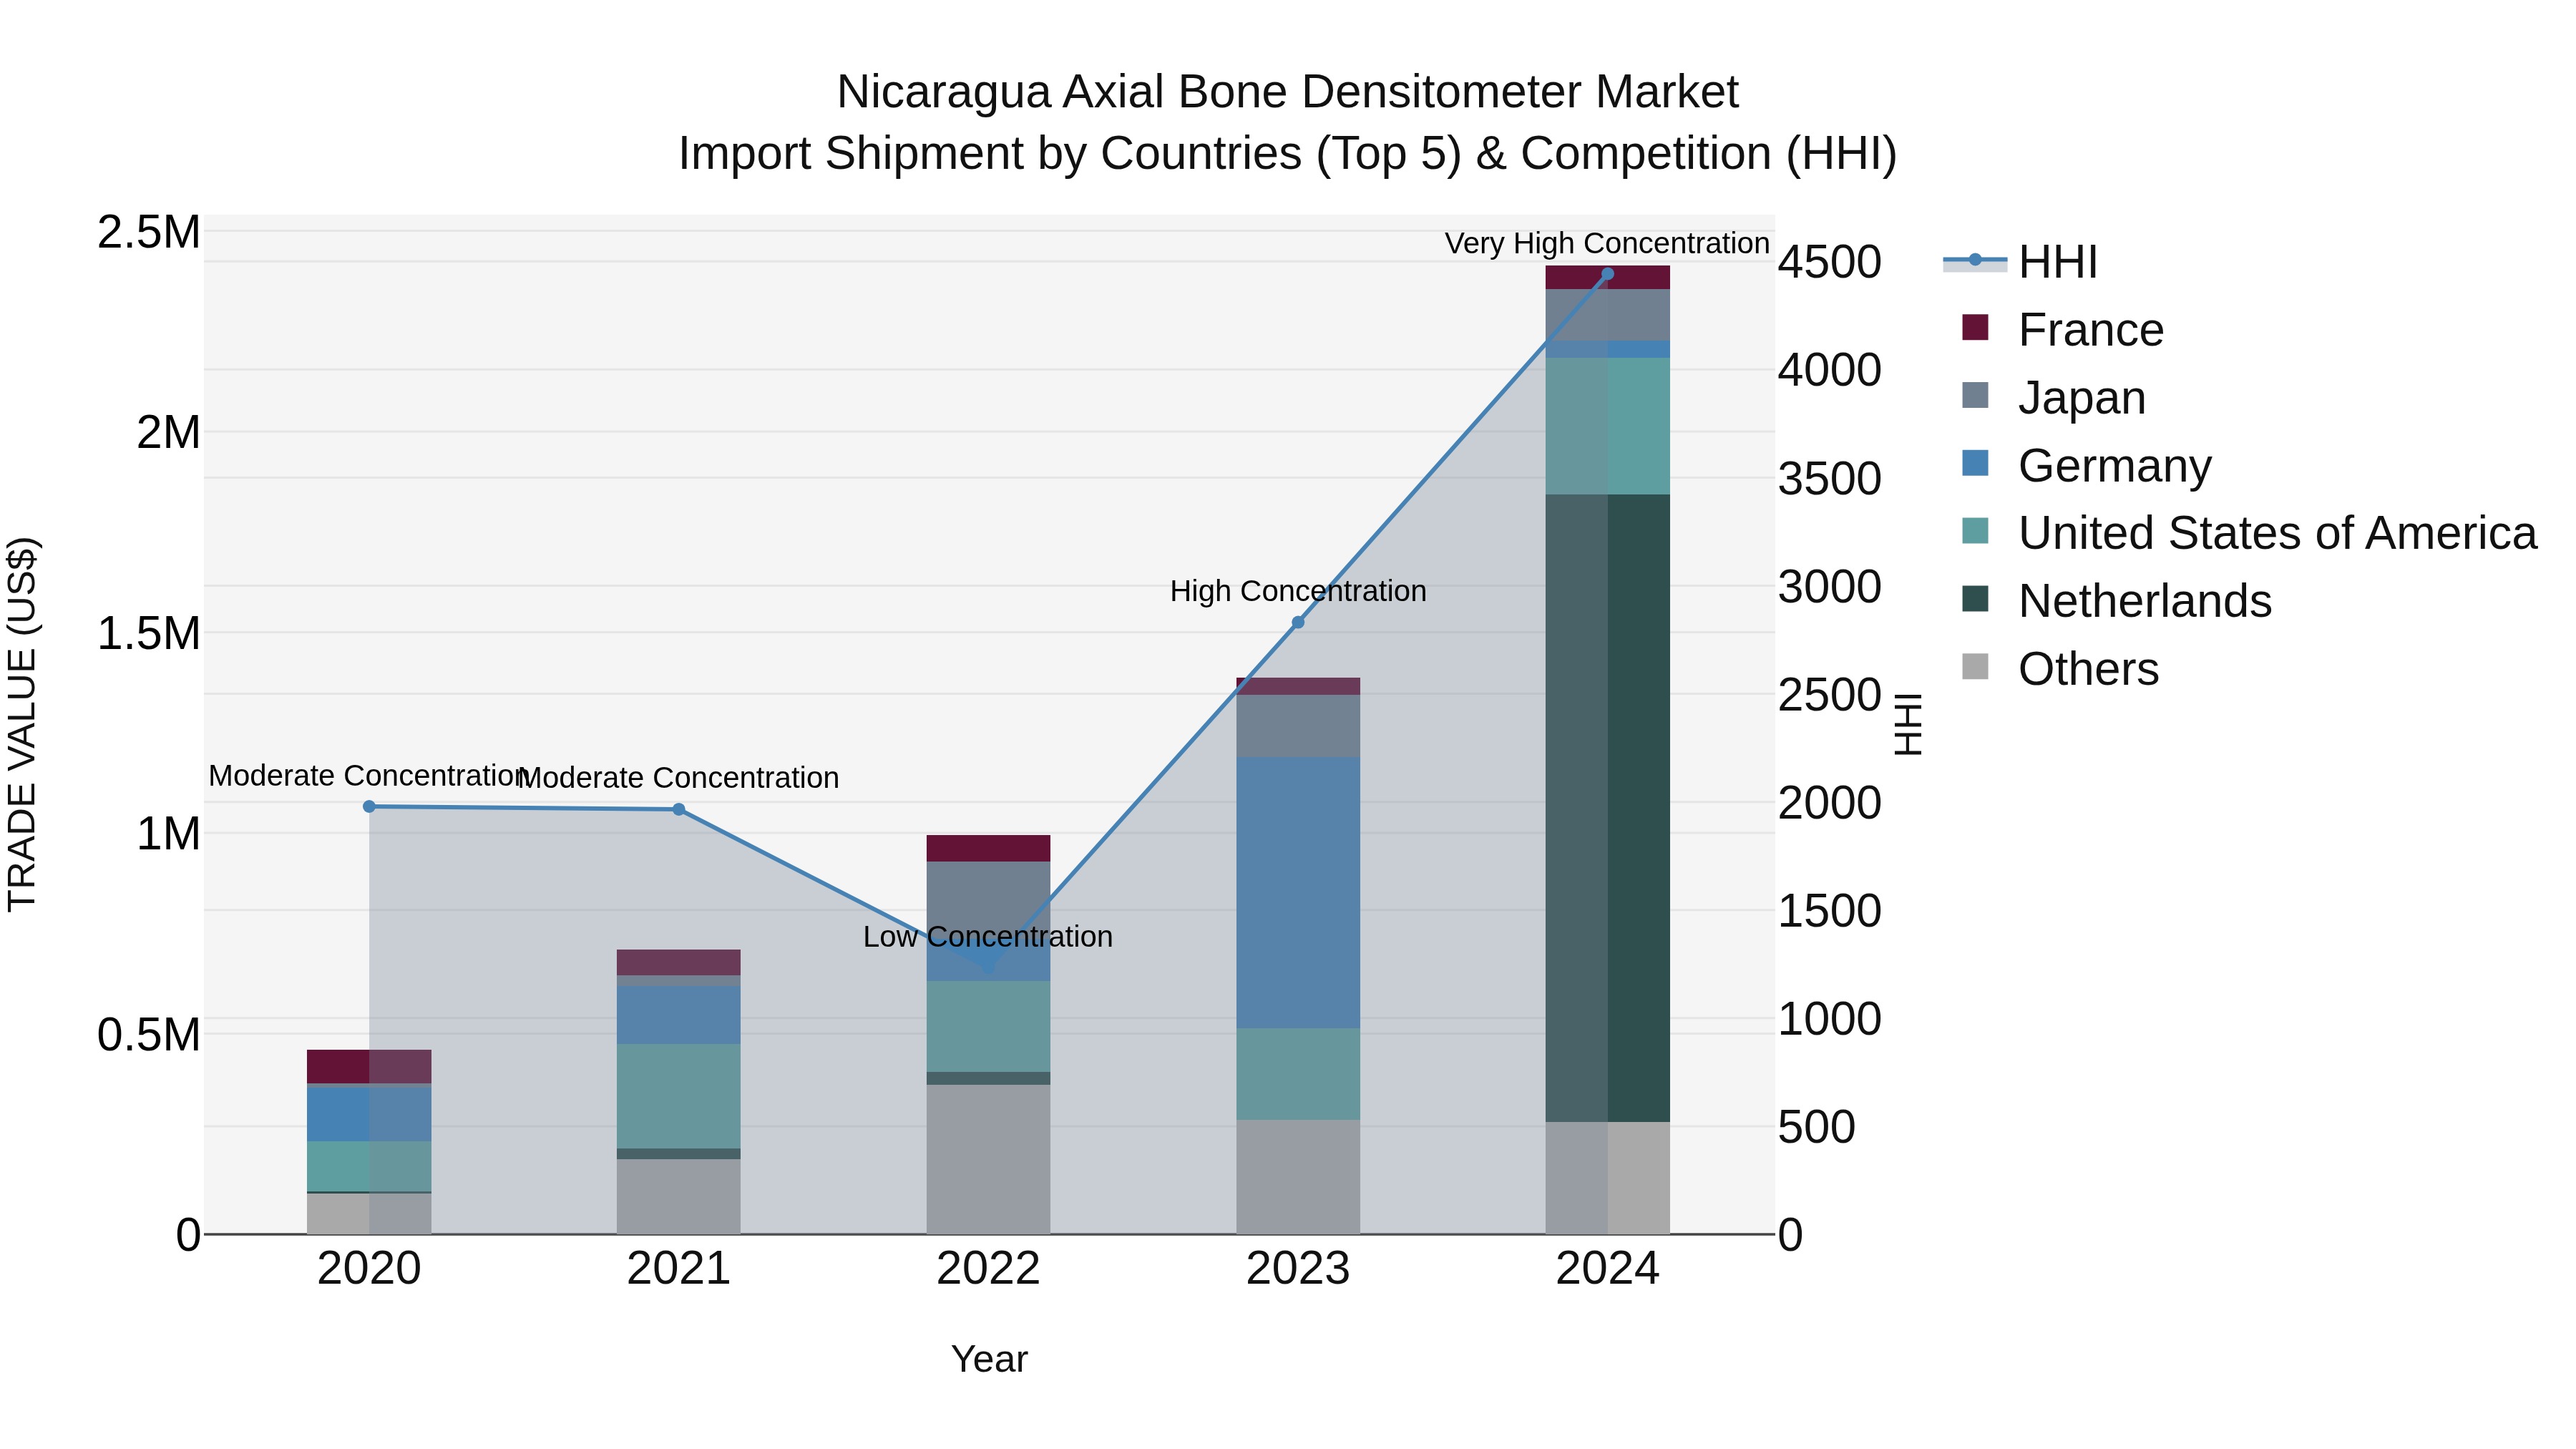Click the 'Very High Concentration' annotation
Screen dimensions: 2576x1449
tap(1607, 243)
